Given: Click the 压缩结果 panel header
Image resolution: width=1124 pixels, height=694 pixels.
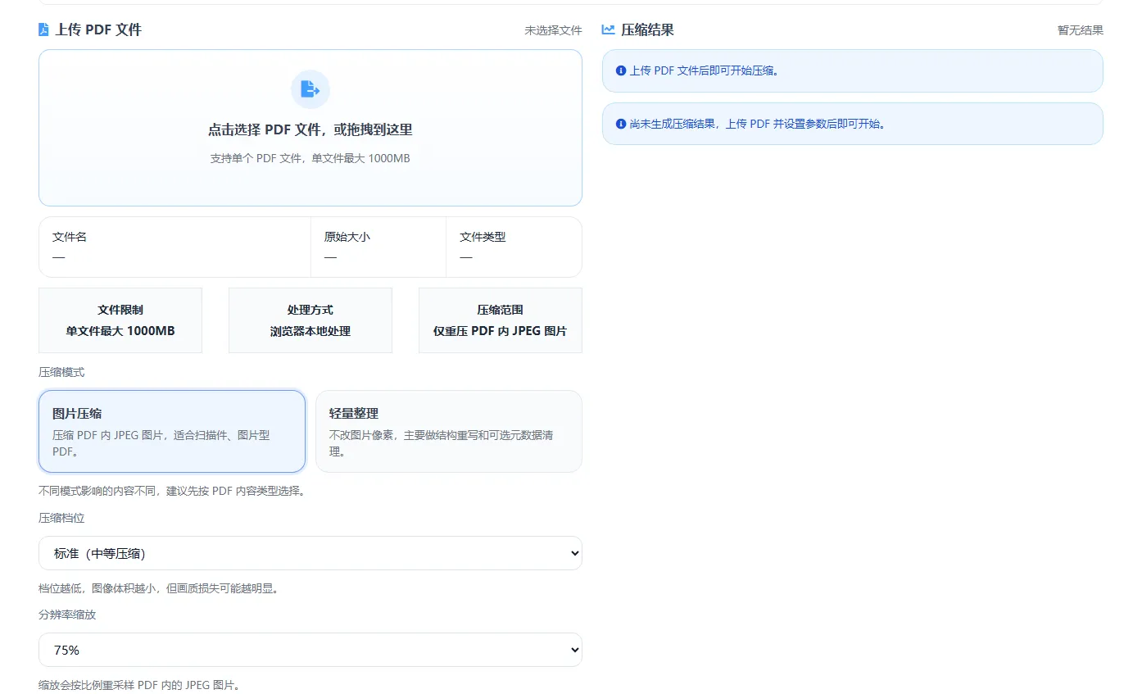Looking at the screenshot, I should [x=647, y=29].
